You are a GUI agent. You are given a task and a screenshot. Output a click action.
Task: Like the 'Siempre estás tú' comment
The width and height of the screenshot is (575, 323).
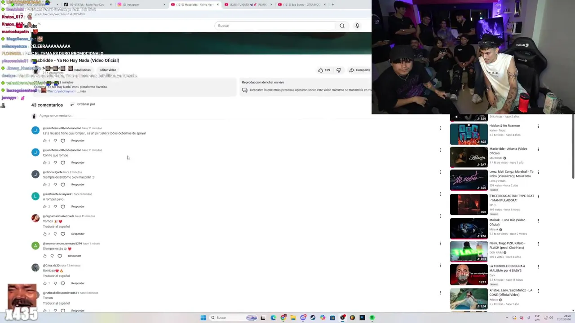pos(45,256)
